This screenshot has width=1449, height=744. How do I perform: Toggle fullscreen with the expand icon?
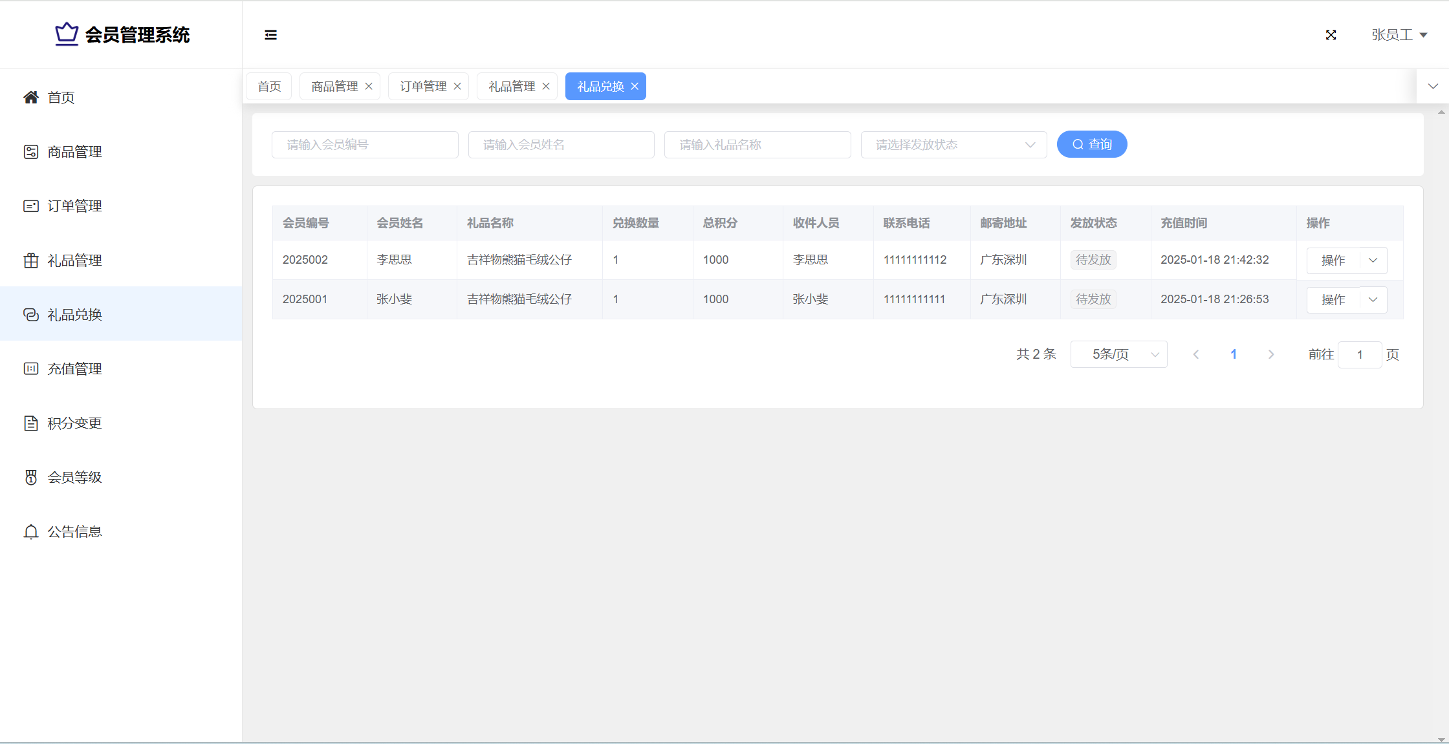[1331, 35]
